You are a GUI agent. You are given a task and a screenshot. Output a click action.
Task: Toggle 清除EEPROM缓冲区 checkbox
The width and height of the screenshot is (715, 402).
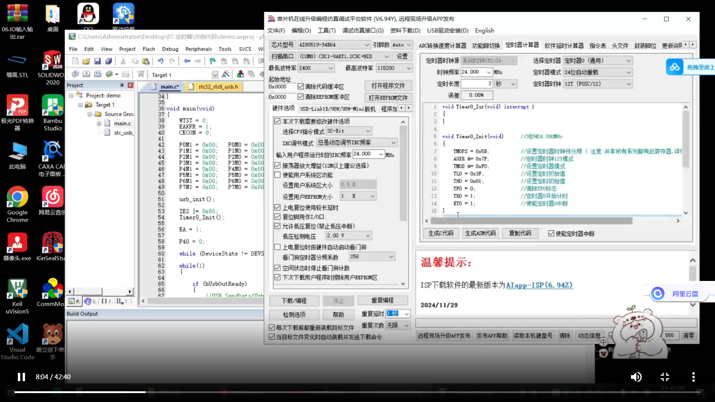pyautogui.click(x=301, y=97)
